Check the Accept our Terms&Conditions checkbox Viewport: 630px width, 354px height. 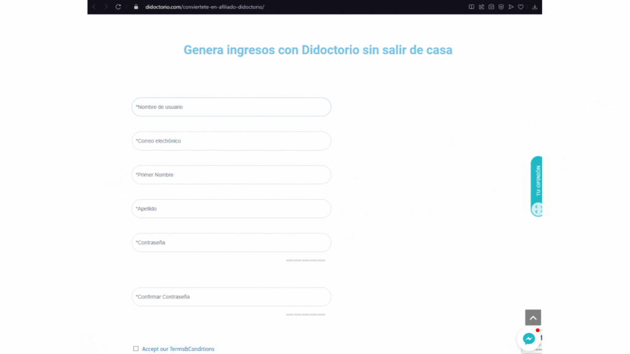tap(136, 348)
